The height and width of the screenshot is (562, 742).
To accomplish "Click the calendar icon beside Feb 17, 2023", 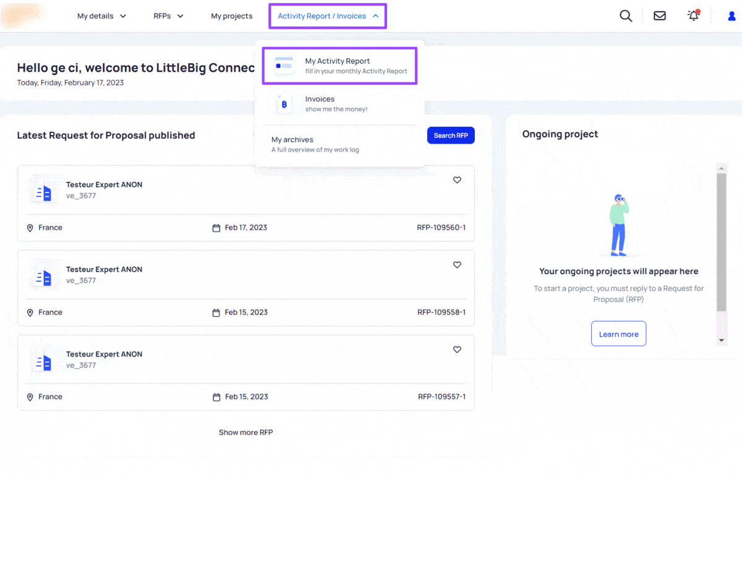I will pyautogui.click(x=216, y=228).
